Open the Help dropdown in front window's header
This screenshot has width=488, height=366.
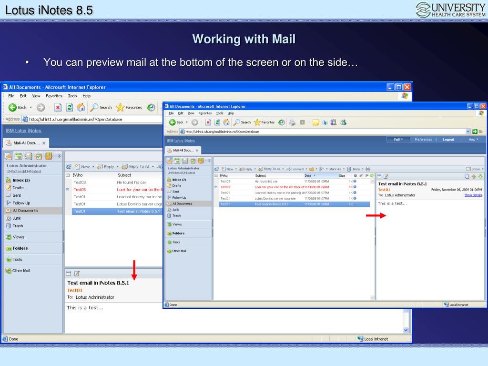(x=473, y=140)
